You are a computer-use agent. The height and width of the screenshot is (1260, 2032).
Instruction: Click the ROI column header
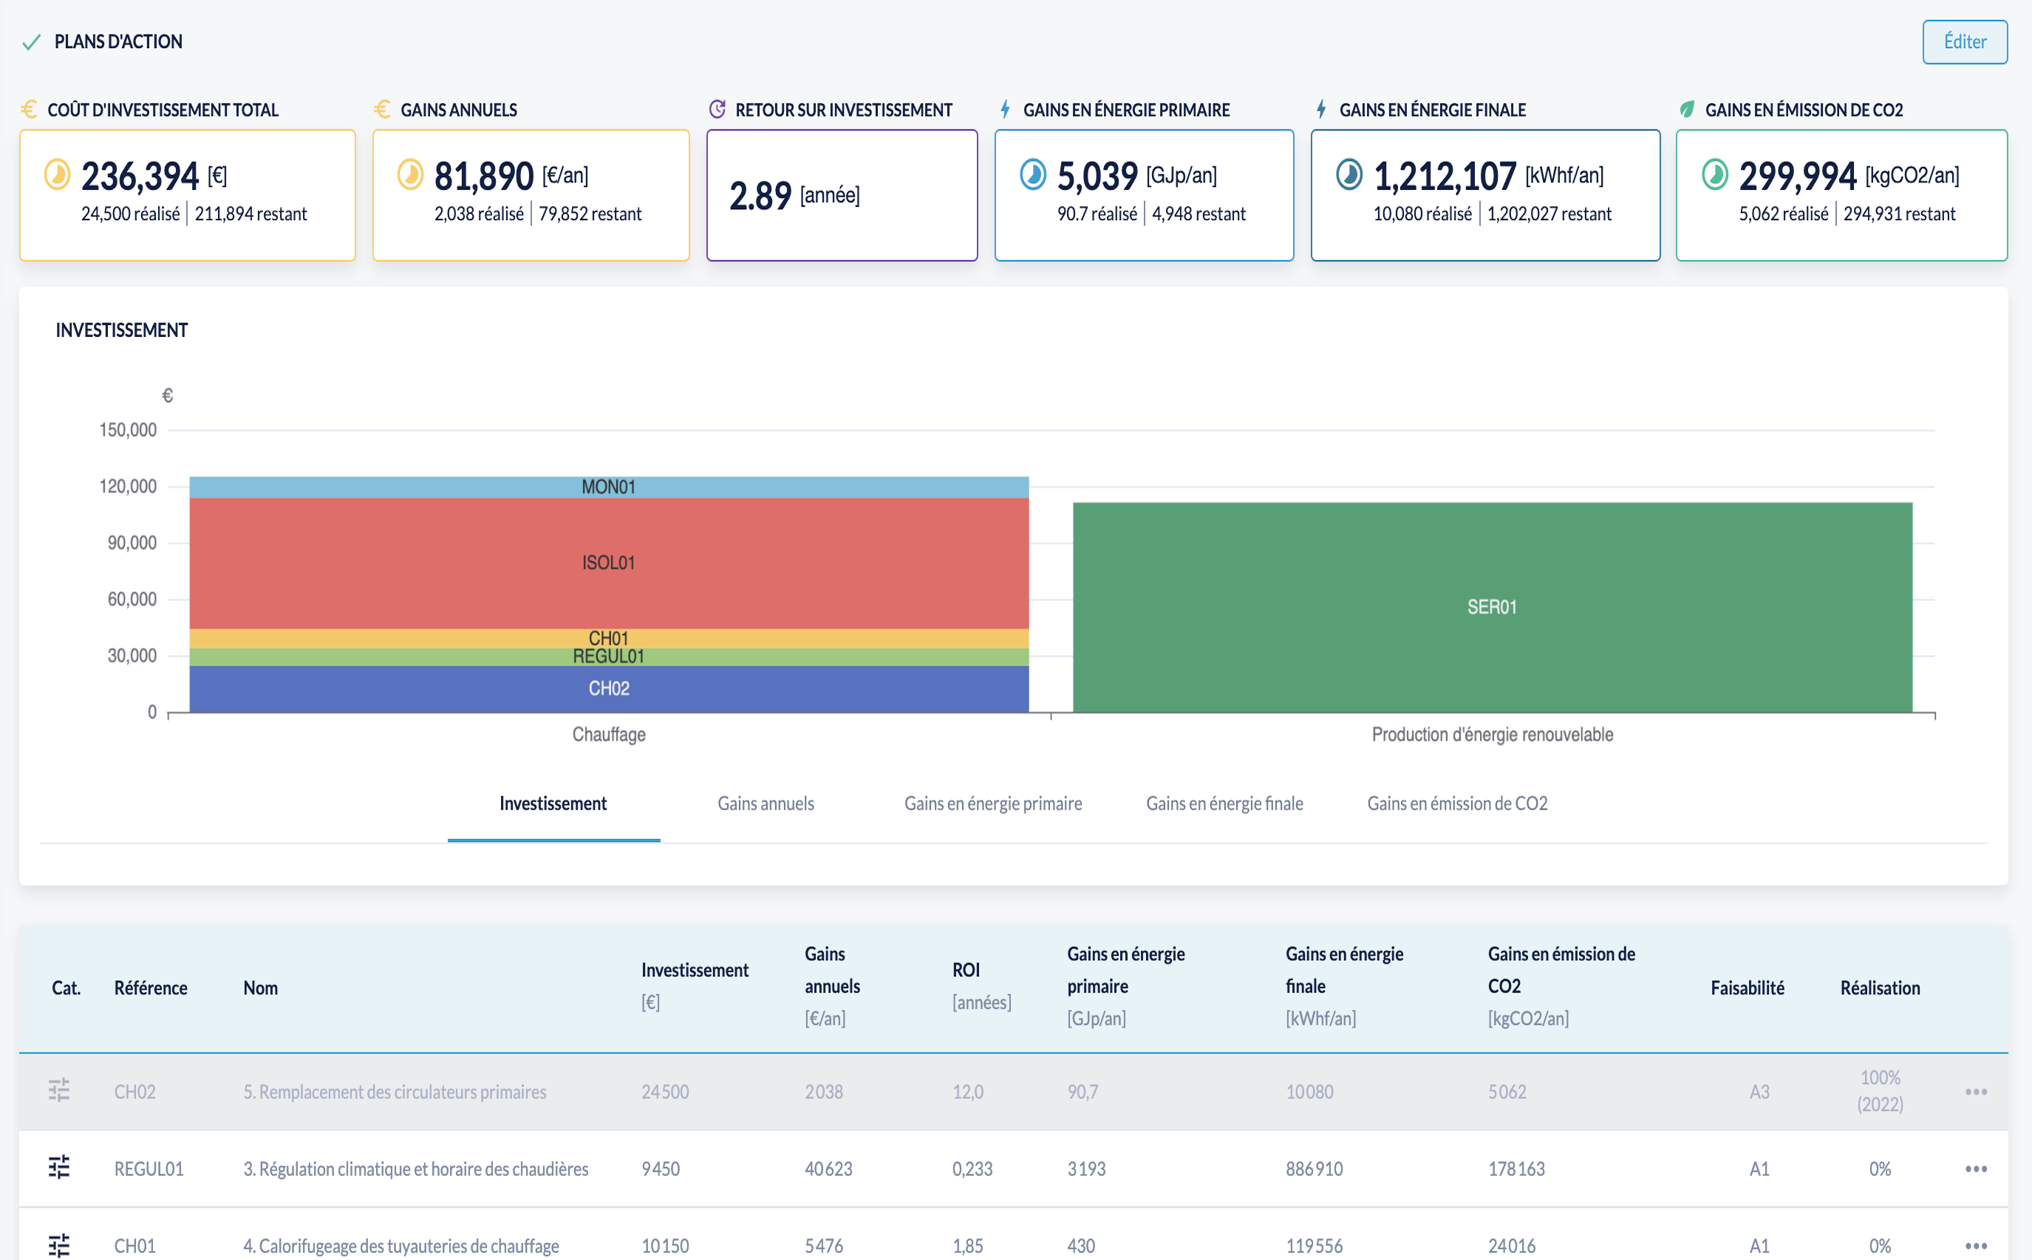[x=982, y=986]
